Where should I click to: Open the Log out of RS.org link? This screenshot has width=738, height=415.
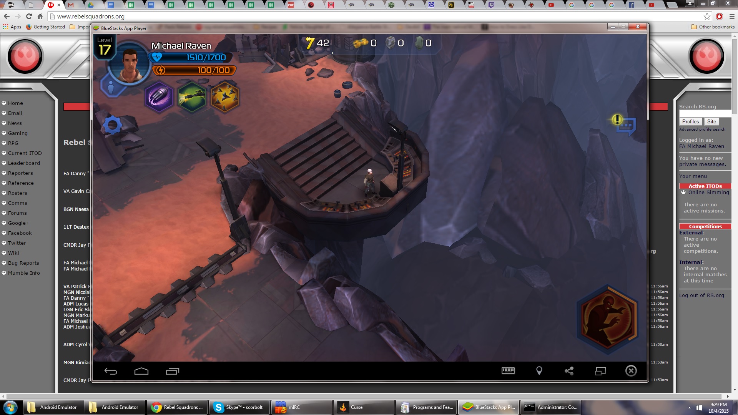click(701, 295)
